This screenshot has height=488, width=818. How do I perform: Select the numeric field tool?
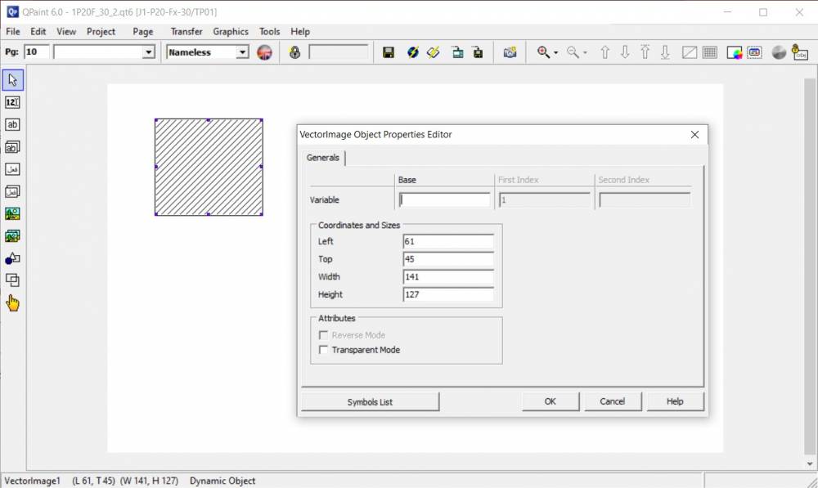tap(12, 102)
